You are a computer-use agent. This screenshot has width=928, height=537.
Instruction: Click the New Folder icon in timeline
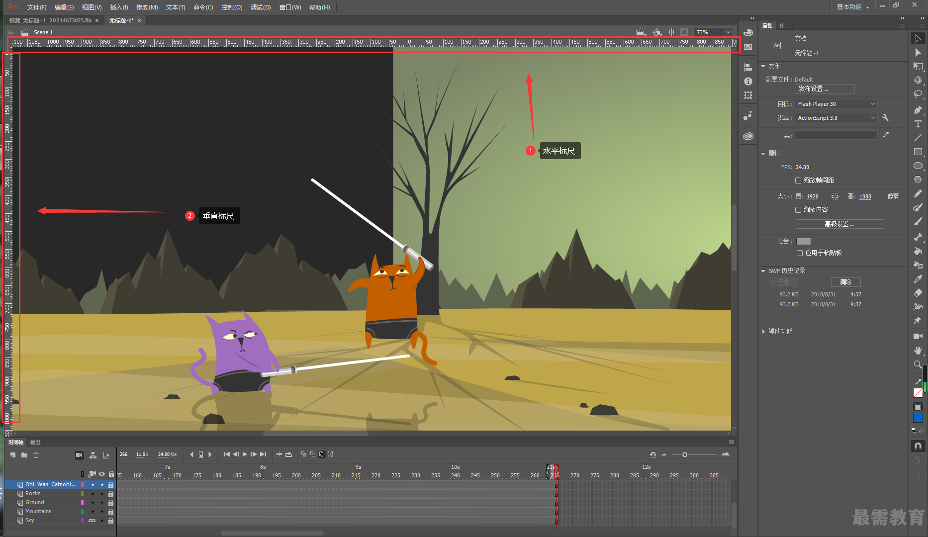click(24, 455)
